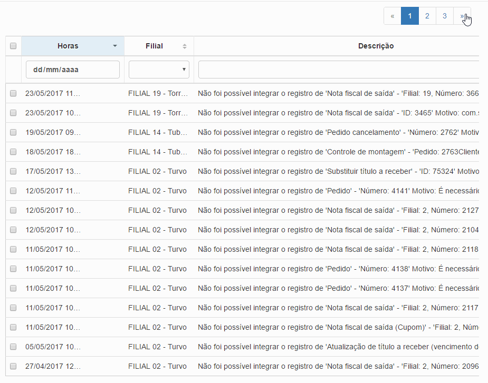
Task: Sort table by Filial column header
Action: pyautogui.click(x=154, y=46)
